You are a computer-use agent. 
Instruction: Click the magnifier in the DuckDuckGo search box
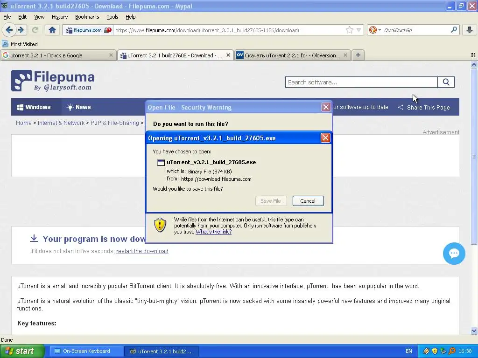click(x=454, y=30)
